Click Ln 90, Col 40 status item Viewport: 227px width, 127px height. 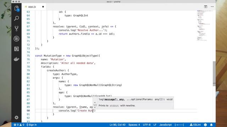117,125
